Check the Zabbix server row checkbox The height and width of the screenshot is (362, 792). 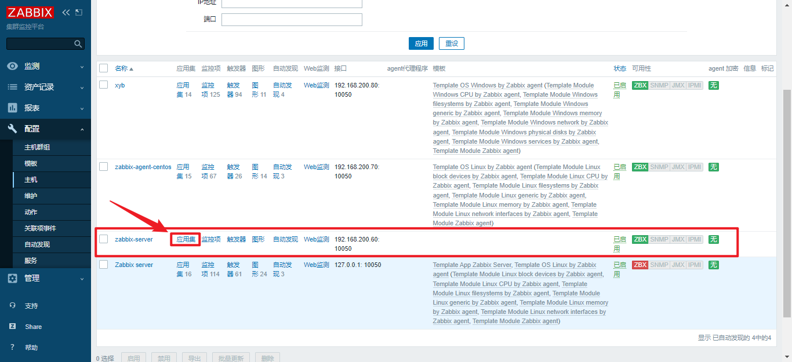pyautogui.click(x=104, y=264)
